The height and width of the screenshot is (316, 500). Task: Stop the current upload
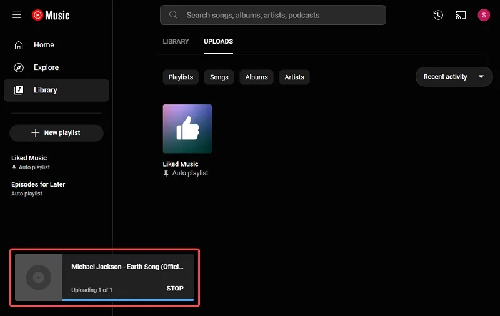click(175, 289)
